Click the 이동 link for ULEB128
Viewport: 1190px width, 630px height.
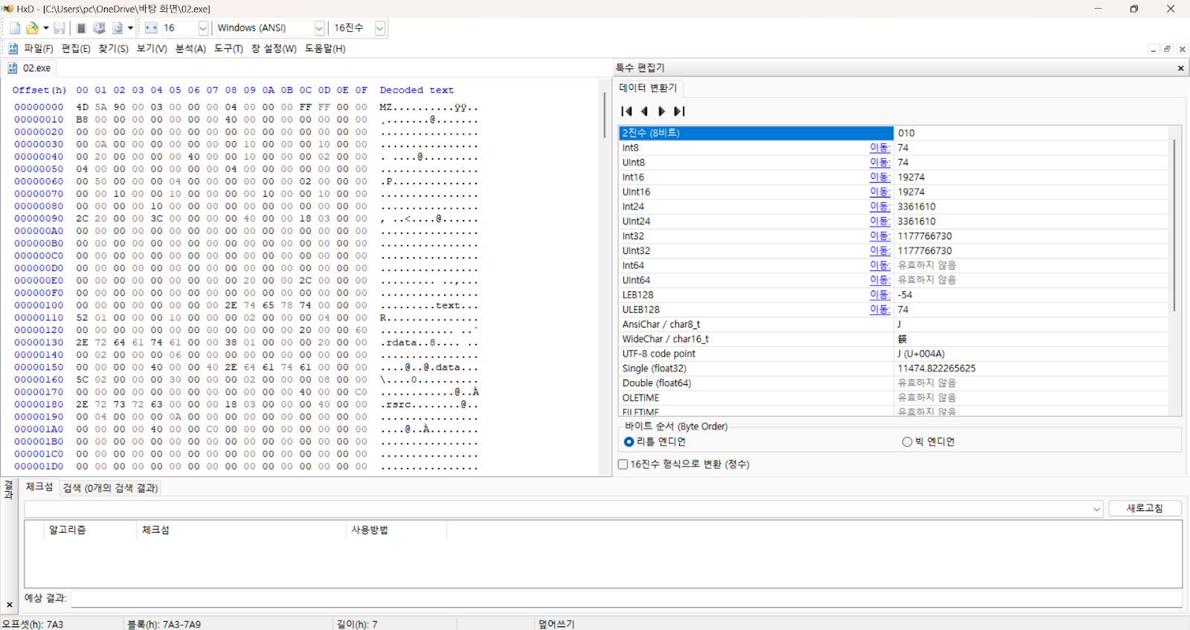tap(880, 310)
